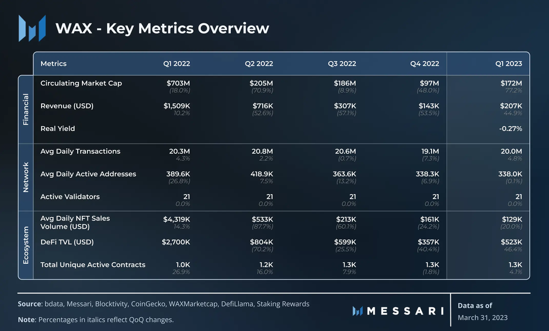This screenshot has height=331, width=549.
Task: Click the title 'WAX - Key Metrics Overview'
Action: coord(163,29)
